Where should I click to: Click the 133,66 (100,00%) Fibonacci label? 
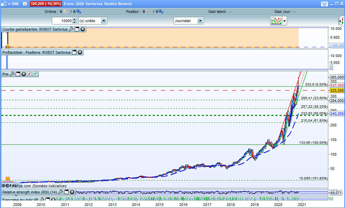pyautogui.click(x=313, y=143)
